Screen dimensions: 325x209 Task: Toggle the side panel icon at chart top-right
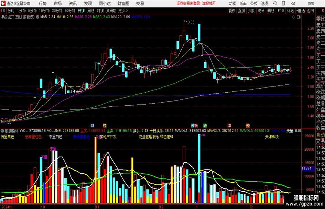299,17
